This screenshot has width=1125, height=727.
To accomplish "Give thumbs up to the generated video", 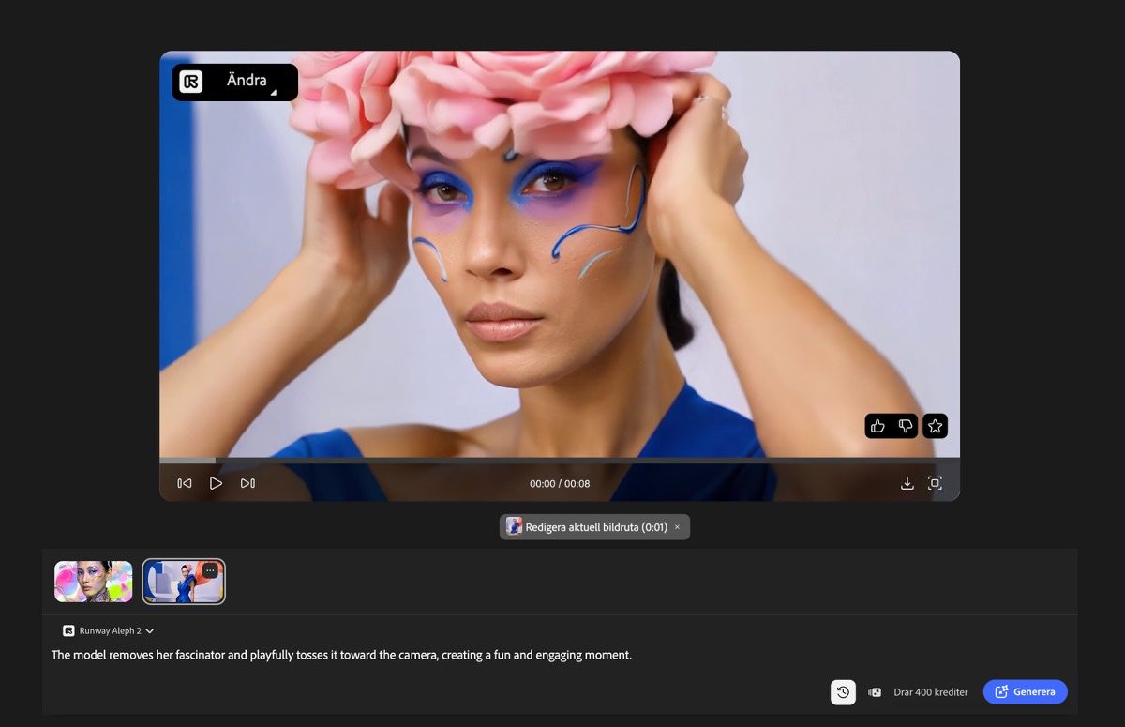I will click(x=877, y=426).
